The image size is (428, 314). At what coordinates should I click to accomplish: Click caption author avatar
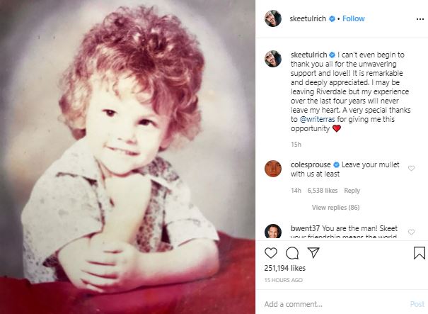coord(274,58)
